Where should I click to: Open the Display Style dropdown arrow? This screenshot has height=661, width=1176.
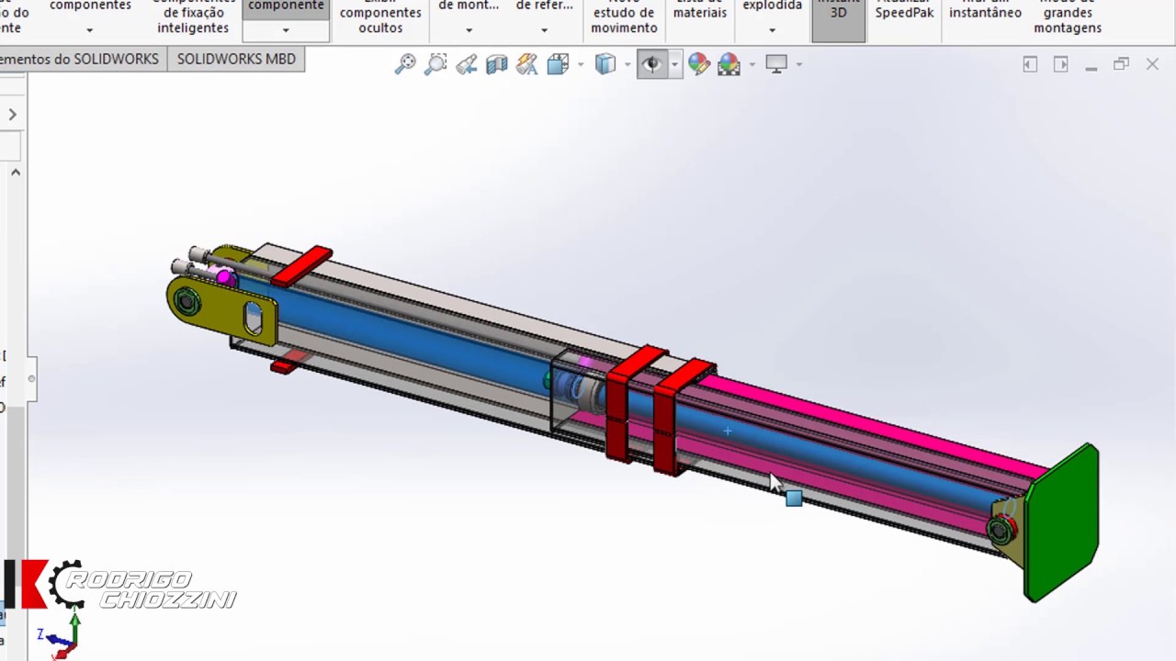628,64
